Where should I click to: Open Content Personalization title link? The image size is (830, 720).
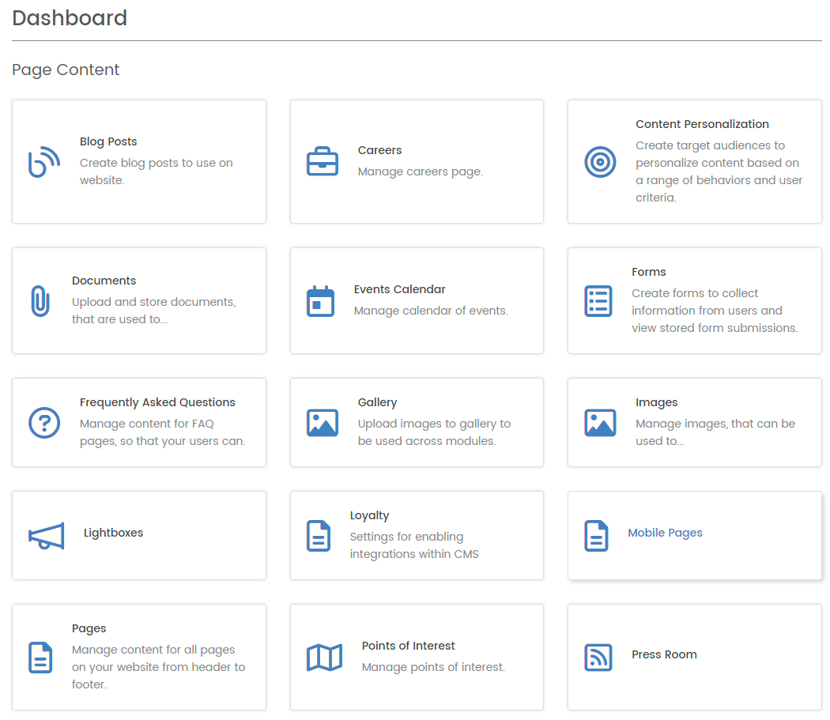[702, 124]
